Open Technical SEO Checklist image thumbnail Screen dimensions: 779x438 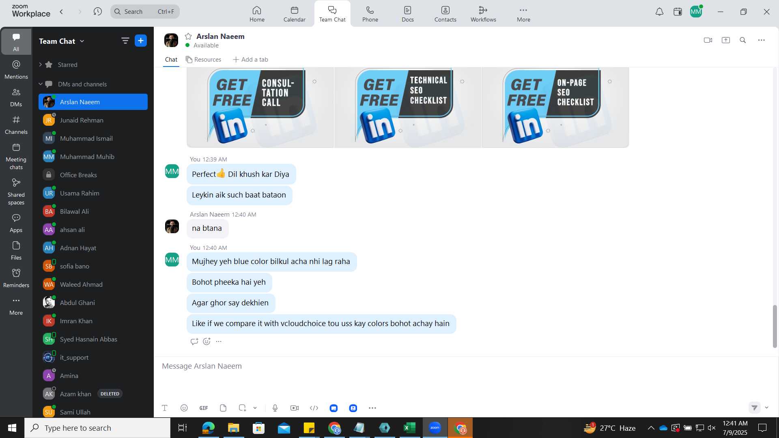(x=408, y=107)
